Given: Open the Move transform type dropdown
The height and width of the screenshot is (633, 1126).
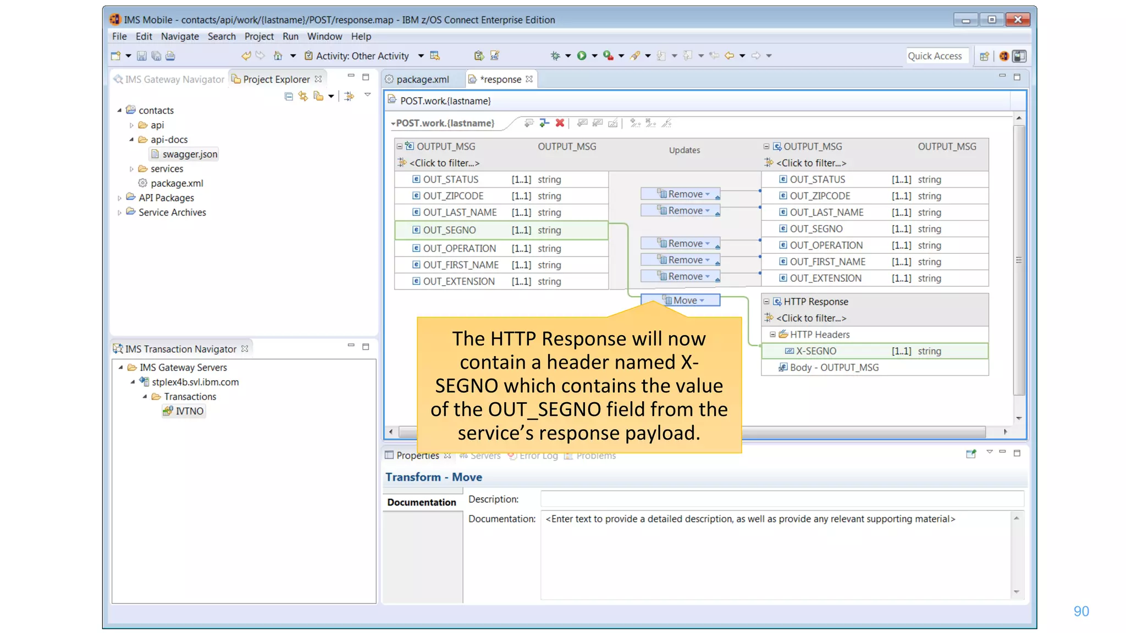Looking at the screenshot, I should 702,301.
